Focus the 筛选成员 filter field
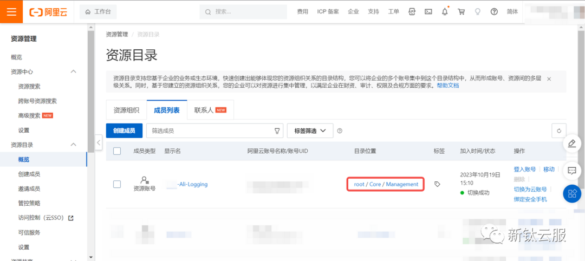Viewport: 585px width, 261px height. tap(214, 131)
